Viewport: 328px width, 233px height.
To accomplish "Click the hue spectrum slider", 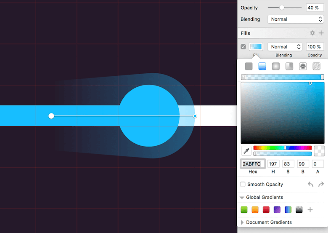I will tap(283, 148).
